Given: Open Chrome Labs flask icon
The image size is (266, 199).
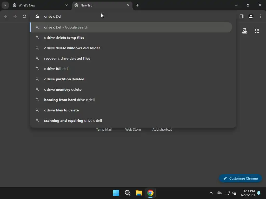Looking at the screenshot, I should pos(245,31).
